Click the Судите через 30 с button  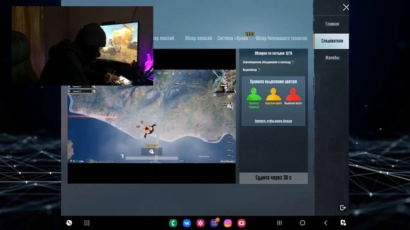point(274,178)
